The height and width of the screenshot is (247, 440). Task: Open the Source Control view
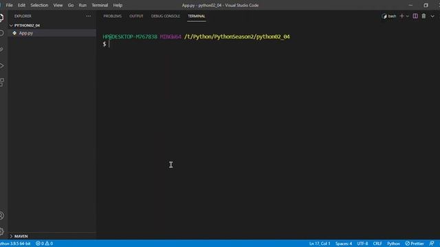(1, 49)
